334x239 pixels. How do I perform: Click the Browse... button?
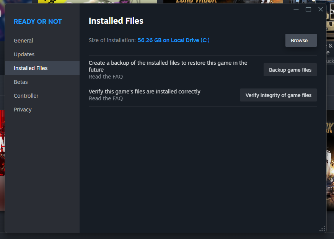[301, 40]
